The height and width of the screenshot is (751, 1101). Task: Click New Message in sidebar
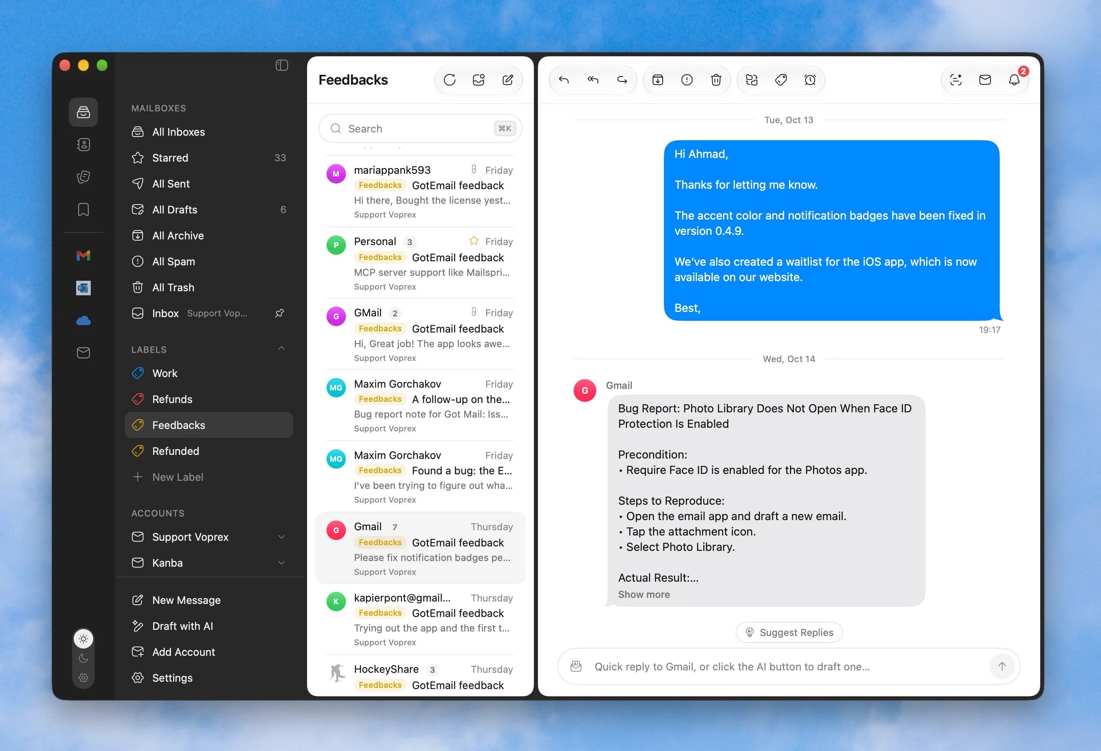pyautogui.click(x=209, y=600)
